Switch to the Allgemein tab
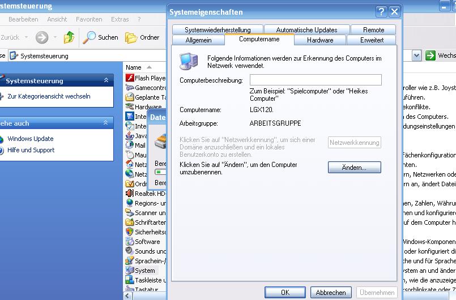This screenshot has height=300, width=456. 198,40
